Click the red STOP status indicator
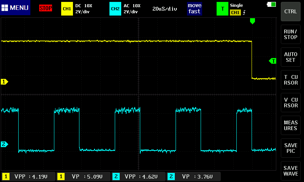 coord(46,8)
